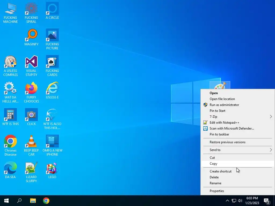This screenshot has height=206, width=275.
Task: Choose Open in the context menu
Action: click(237, 93)
